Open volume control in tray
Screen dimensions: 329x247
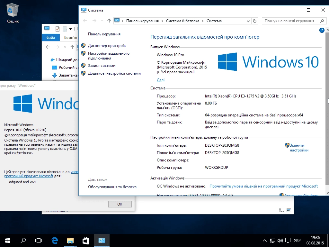coord(280,241)
